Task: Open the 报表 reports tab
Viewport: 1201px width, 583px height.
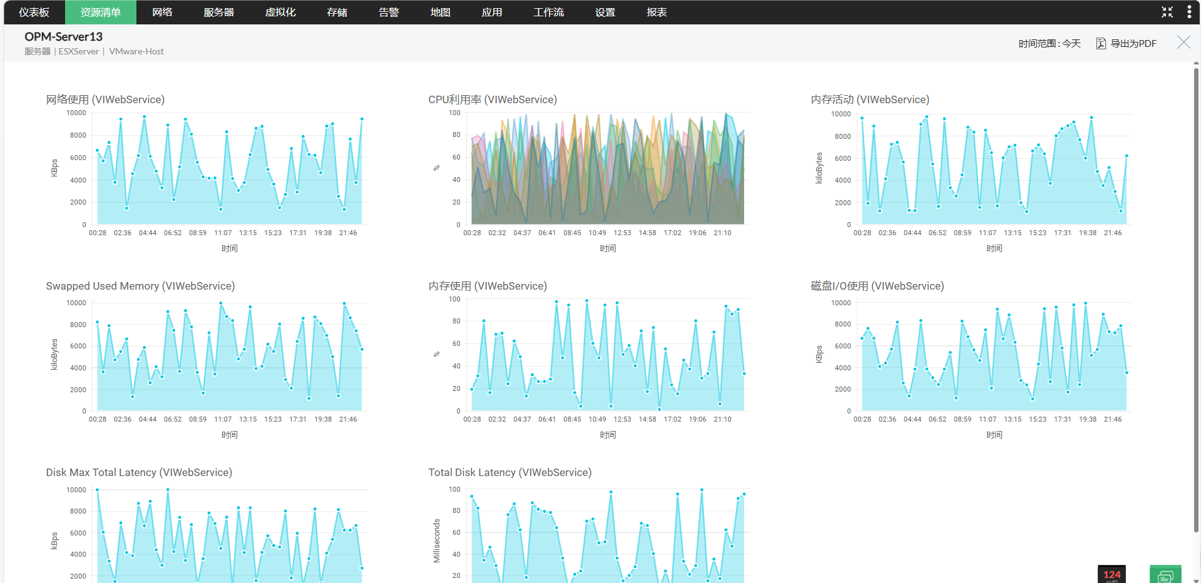Action: coord(657,12)
